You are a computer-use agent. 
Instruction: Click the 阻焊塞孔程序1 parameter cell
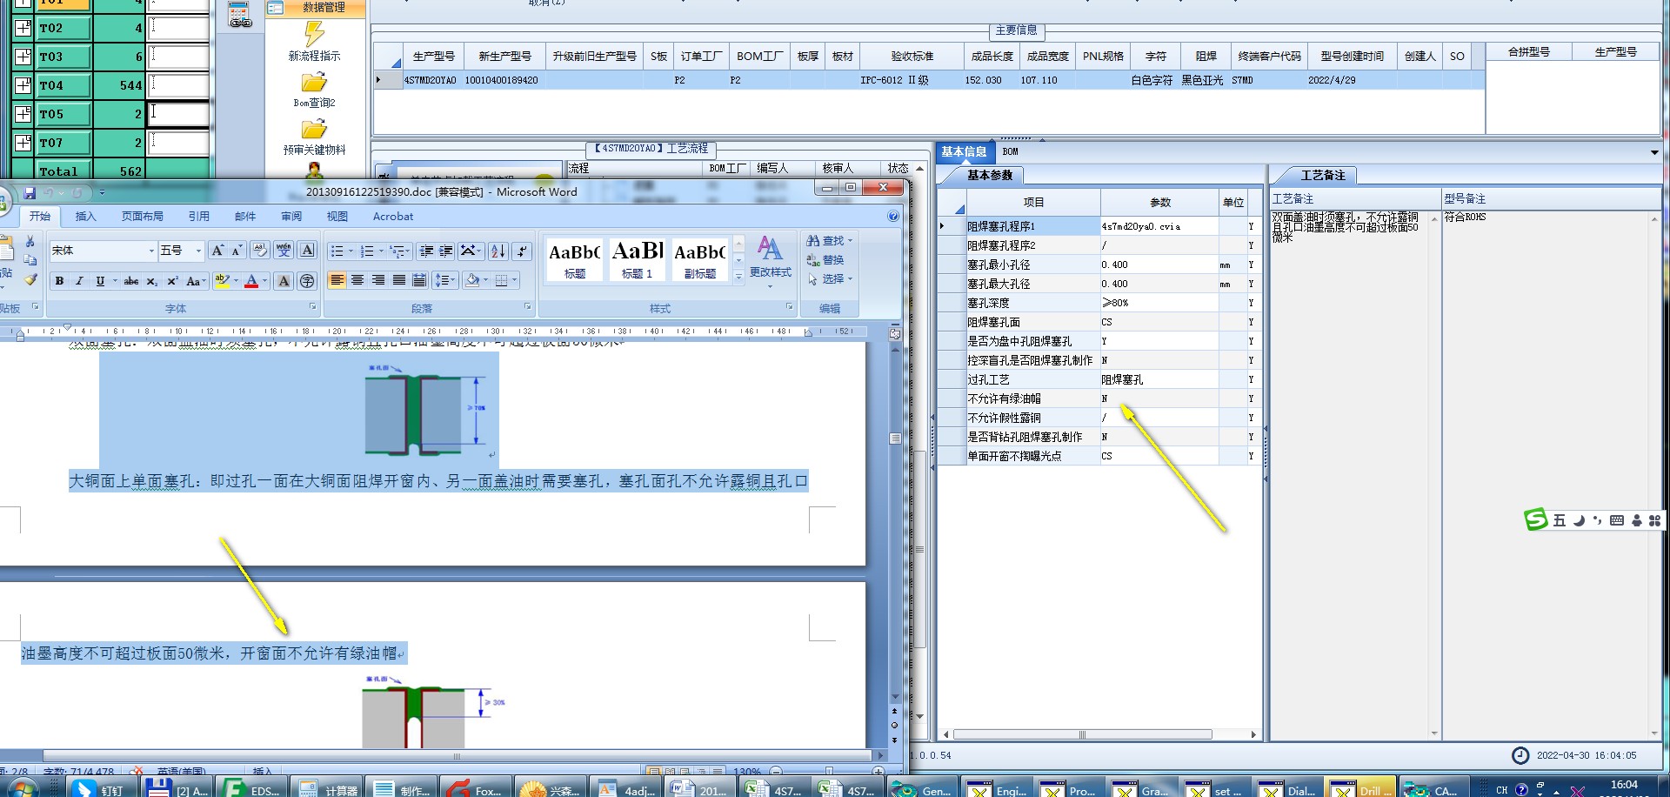point(1159,226)
